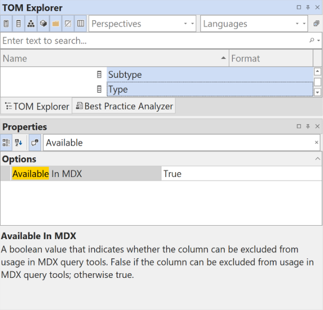Select the Subtype column in the tree
This screenshot has width=323, height=310.
point(125,75)
